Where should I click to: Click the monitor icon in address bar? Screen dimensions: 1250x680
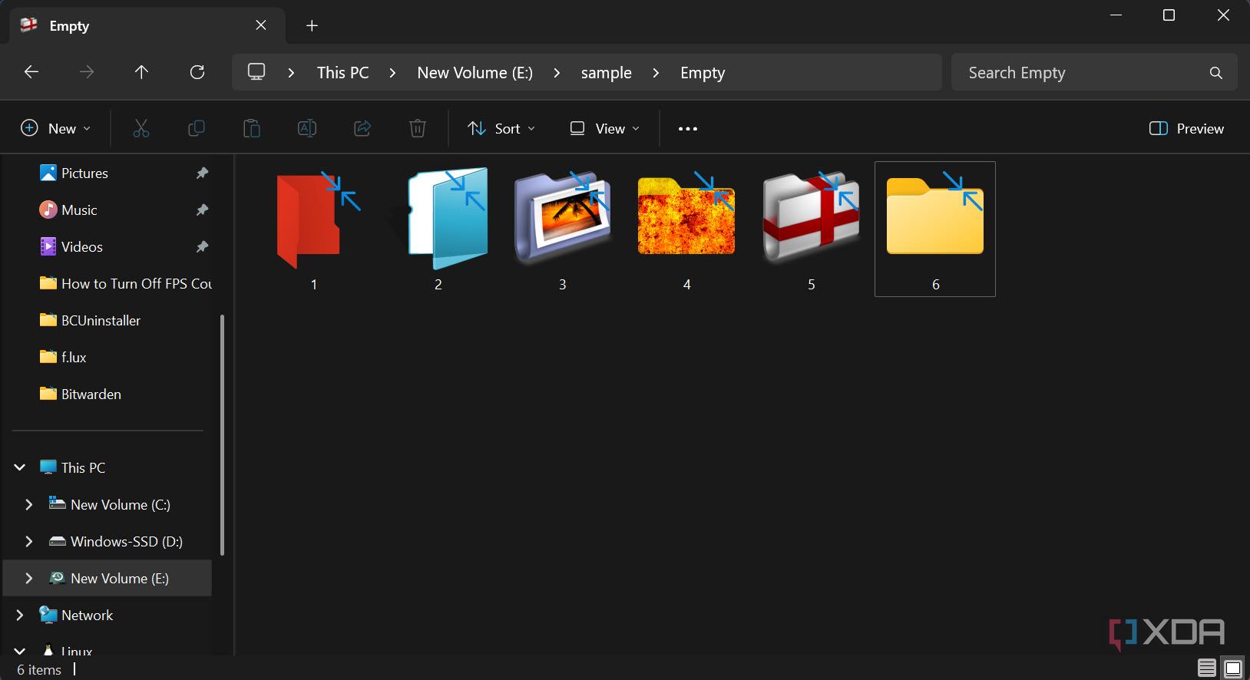point(256,72)
